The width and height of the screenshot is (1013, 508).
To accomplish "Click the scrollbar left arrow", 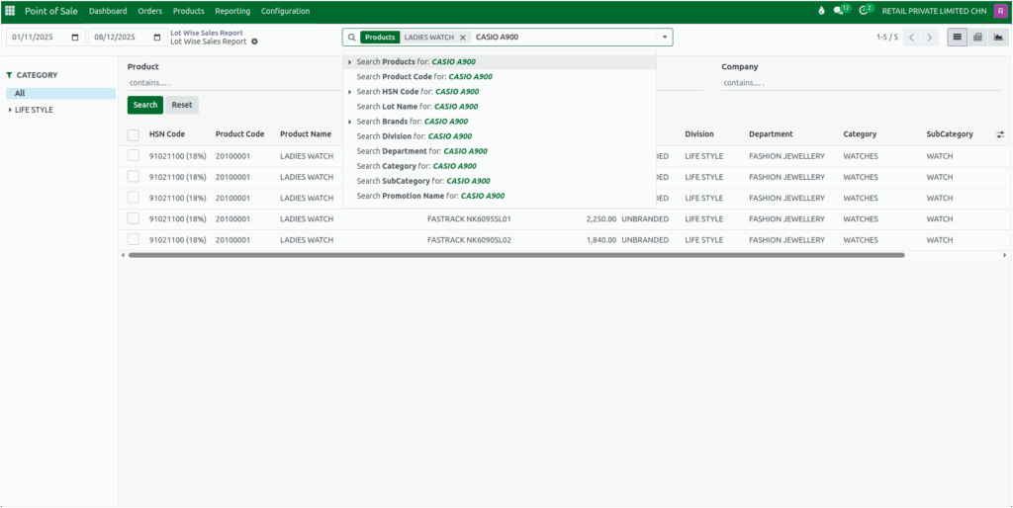I will pos(123,255).
